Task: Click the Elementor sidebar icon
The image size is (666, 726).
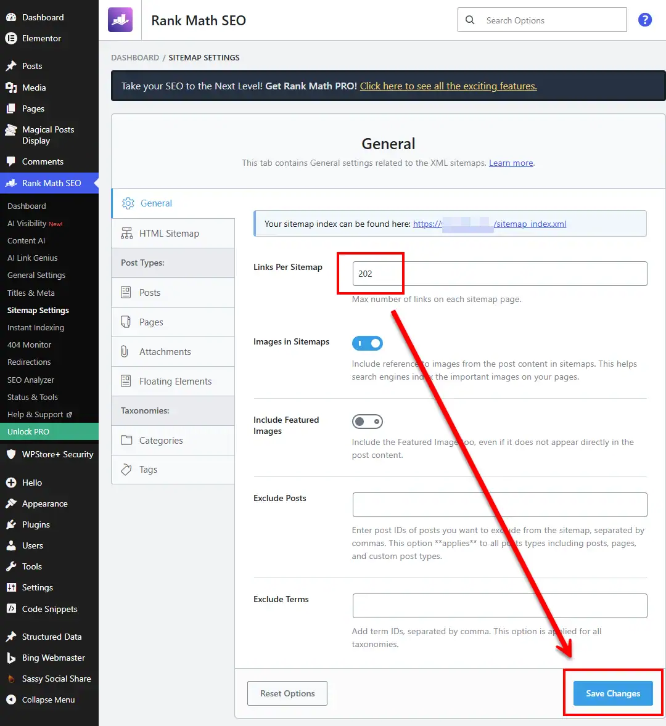Action: pos(11,38)
